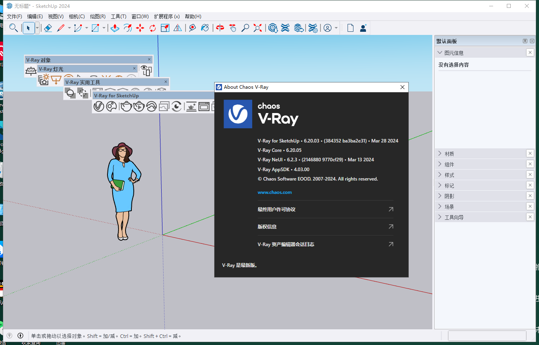Expand the 组件 panel
Screen dimensions: 539x345
click(439, 164)
